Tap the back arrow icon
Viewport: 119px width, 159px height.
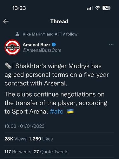[6, 21]
